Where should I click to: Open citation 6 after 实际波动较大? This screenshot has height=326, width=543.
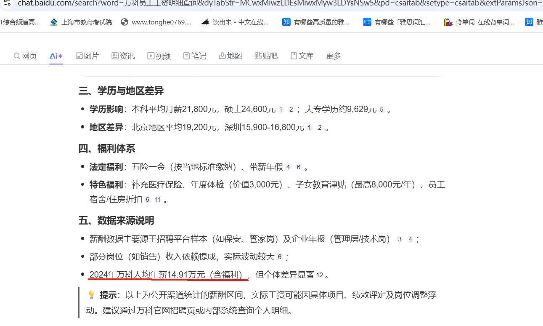pos(280,257)
